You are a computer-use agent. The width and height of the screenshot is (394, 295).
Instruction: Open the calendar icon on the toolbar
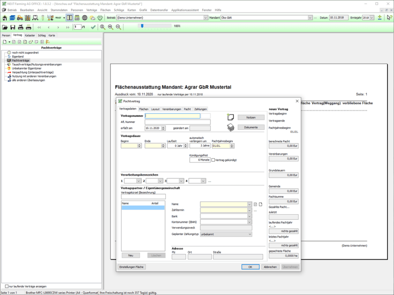pyautogui.click(x=77, y=17)
